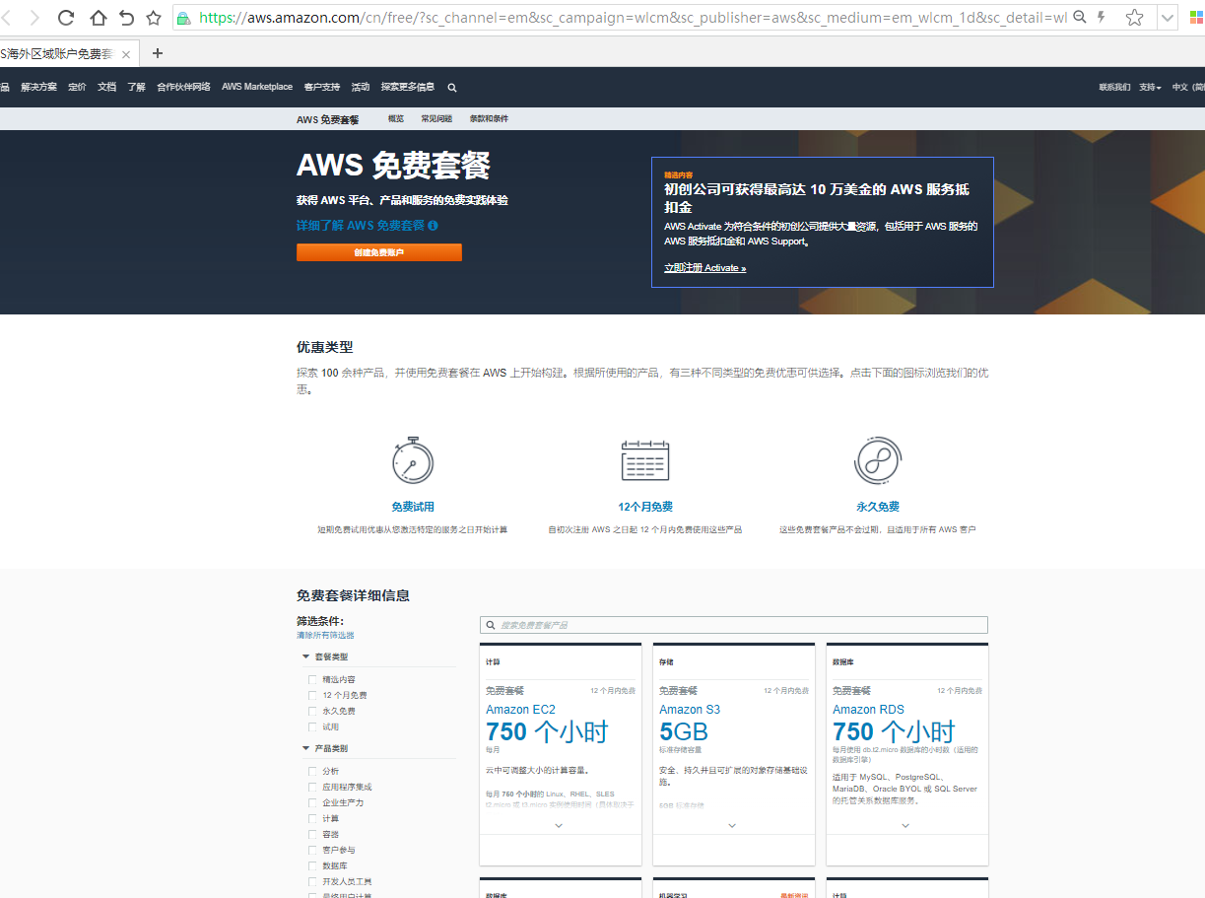1205x898 pixels.
Task: Expand the Amazon RDS card chevron
Action: point(905,825)
